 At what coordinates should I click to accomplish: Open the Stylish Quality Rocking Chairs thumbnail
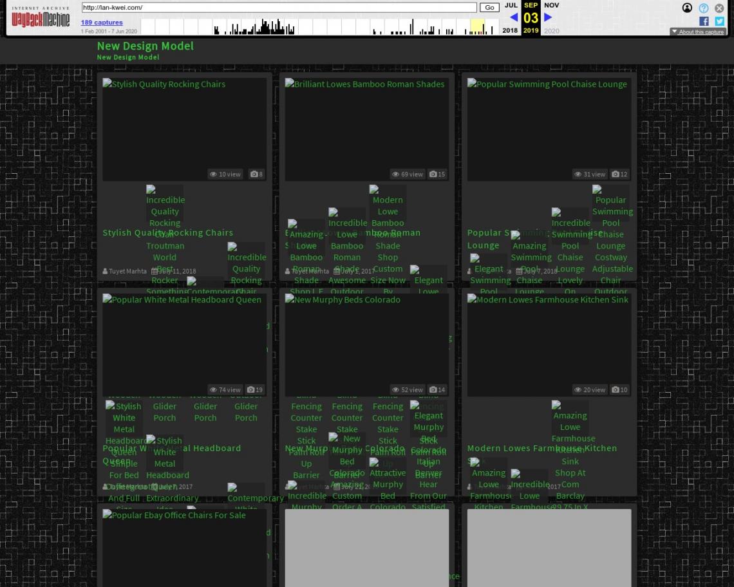pos(184,129)
